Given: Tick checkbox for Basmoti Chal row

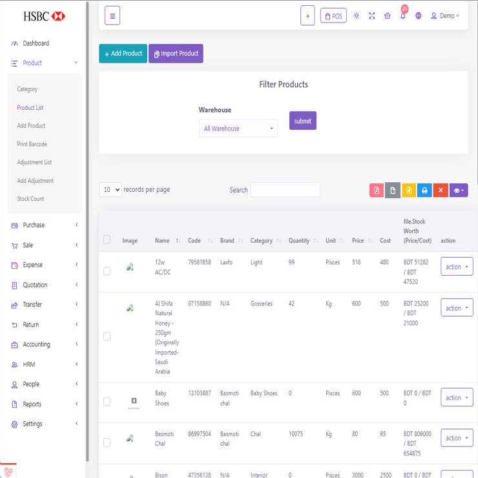Looking at the screenshot, I should (x=107, y=442).
